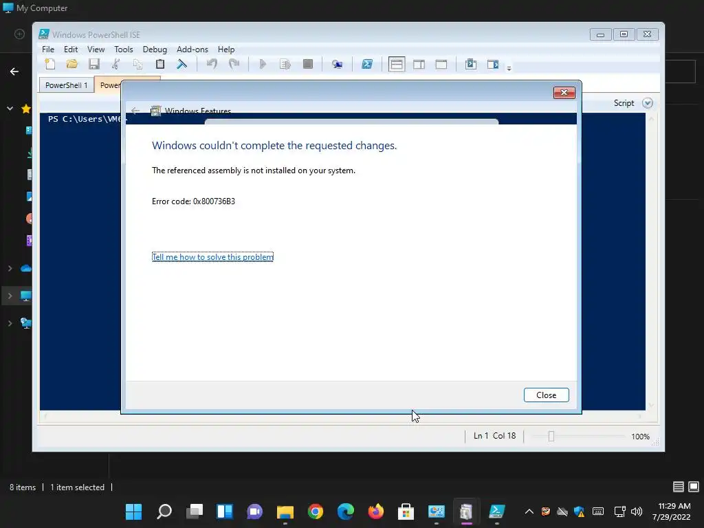This screenshot has height=528, width=704.
Task: Adjust the ISE zoom slider thumb
Action: (x=551, y=437)
